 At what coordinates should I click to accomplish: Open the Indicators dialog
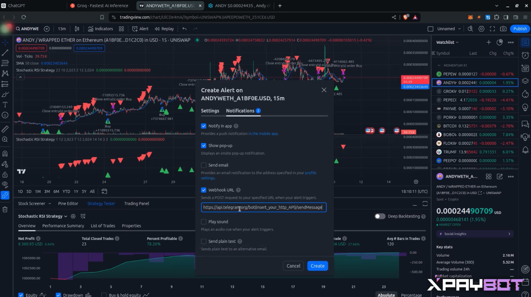[x=101, y=29]
